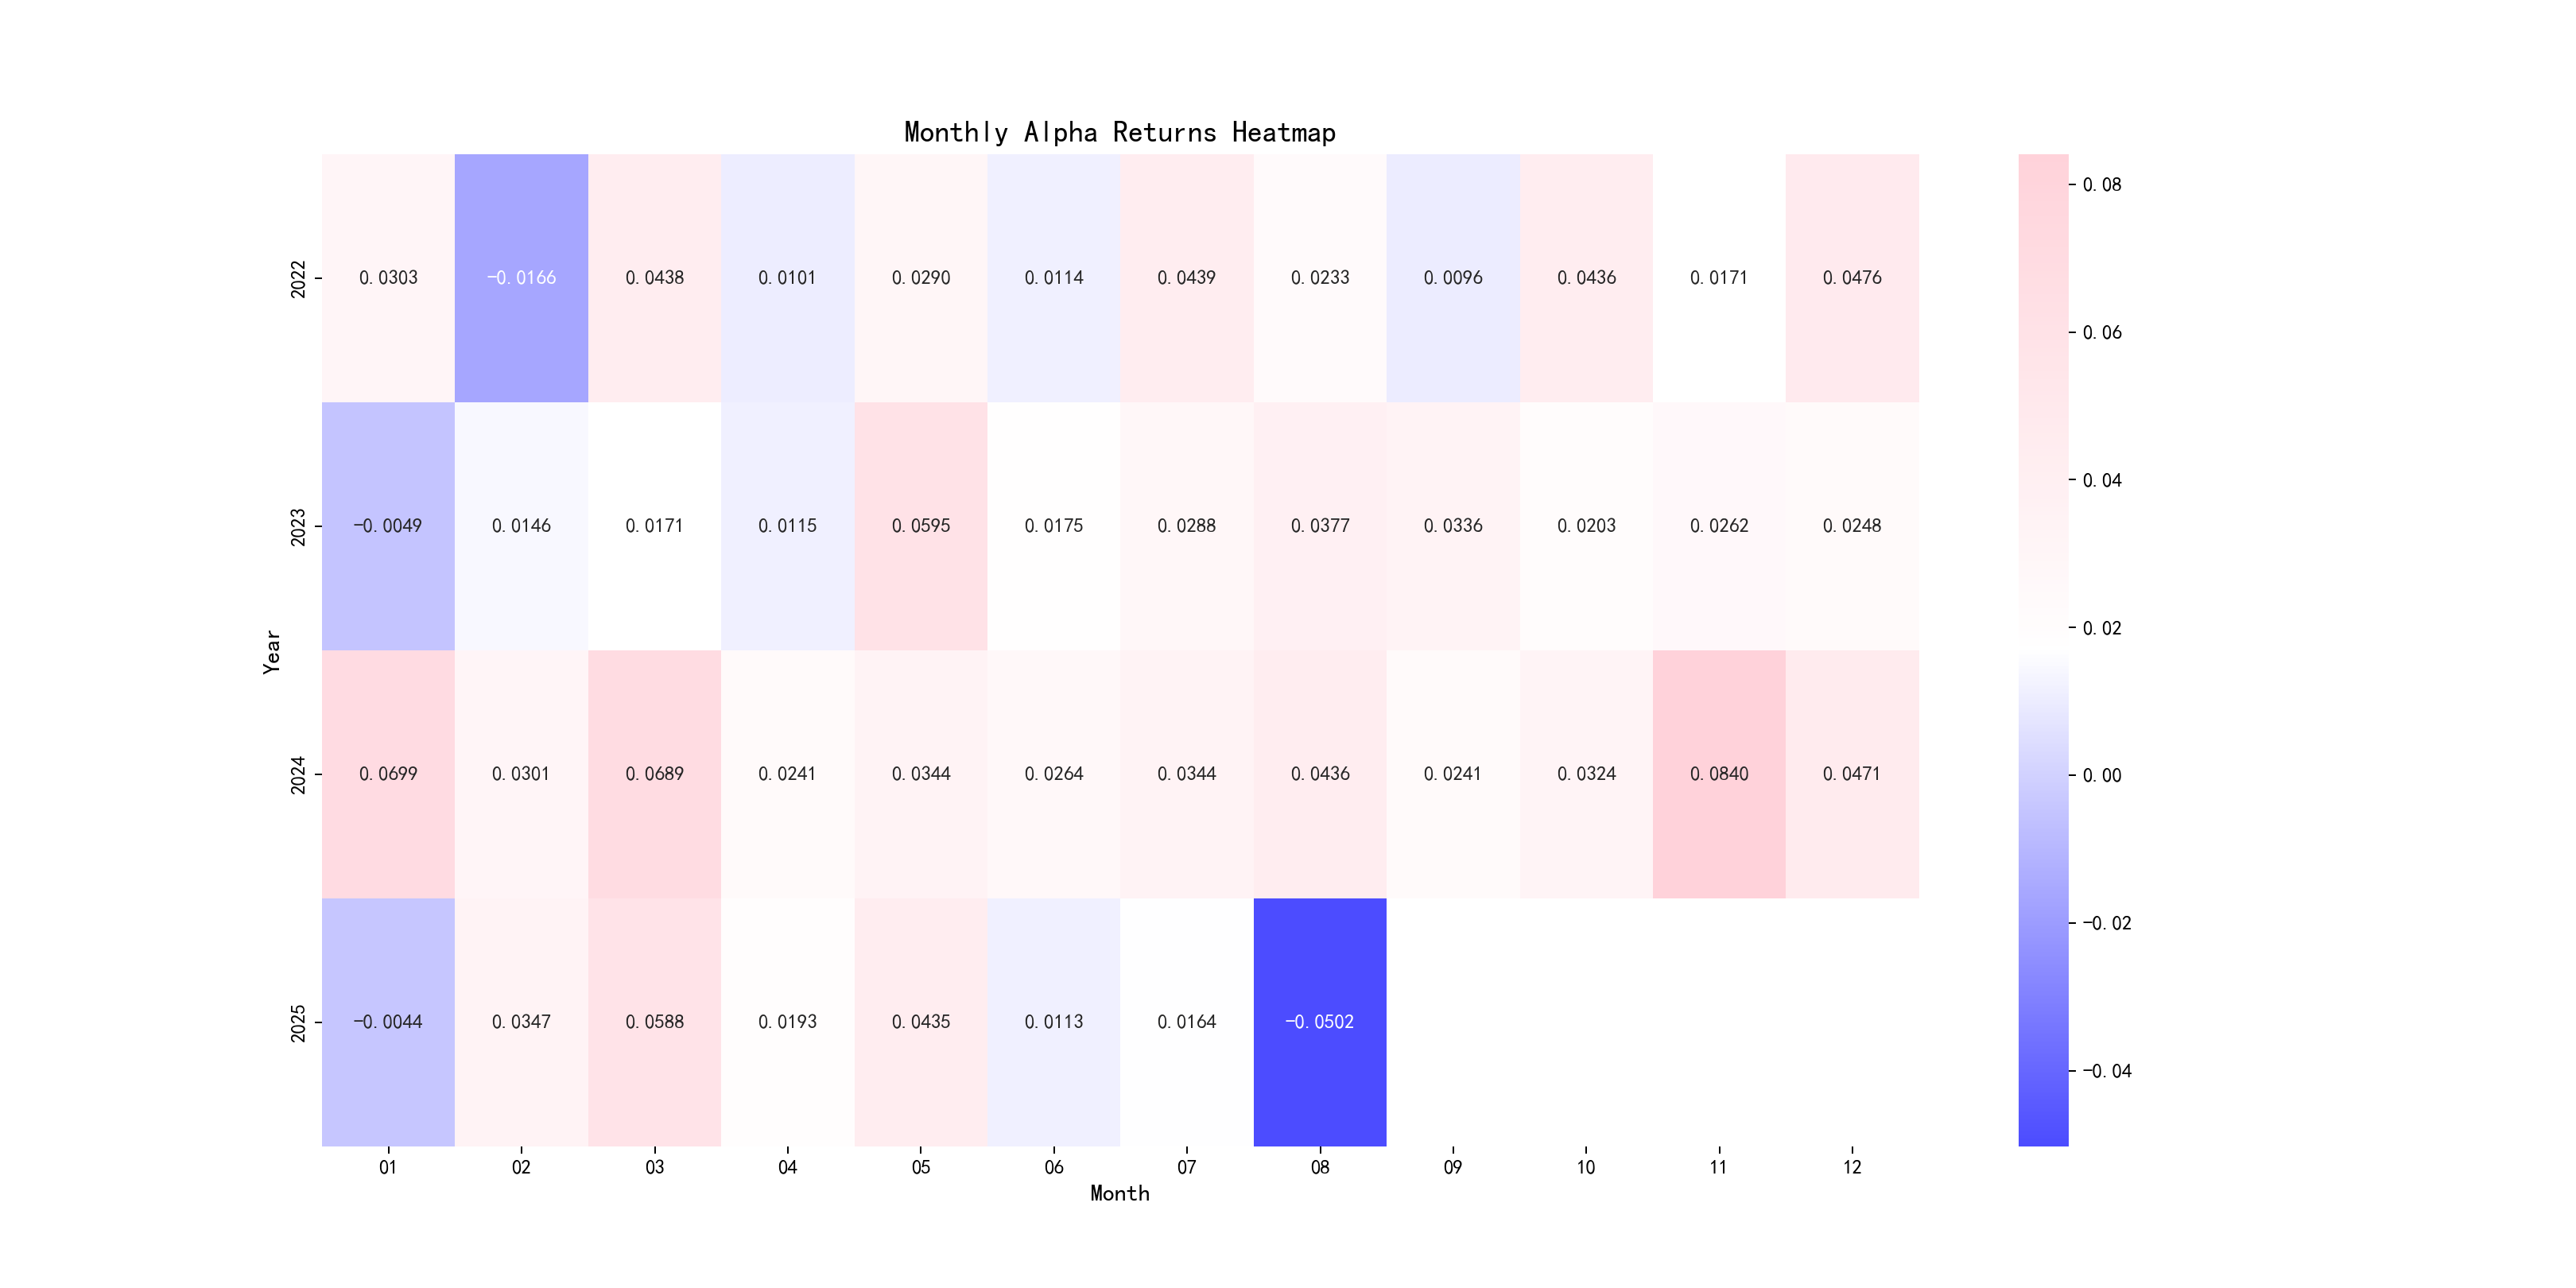The height and width of the screenshot is (1288, 2576).
Task: Click the chart title Monthly Alpha Returns Heatmap
Action: [x=1119, y=132]
